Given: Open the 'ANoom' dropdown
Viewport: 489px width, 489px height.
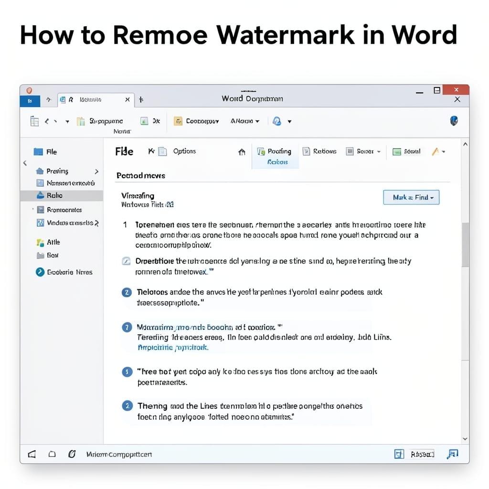Looking at the screenshot, I should pyautogui.click(x=245, y=121).
